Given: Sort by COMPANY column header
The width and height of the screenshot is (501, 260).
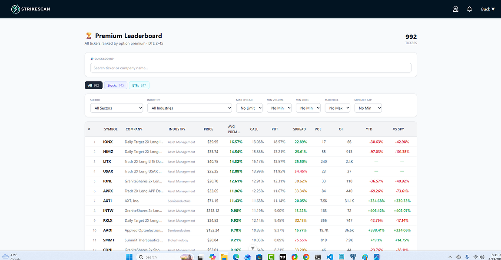Looking at the screenshot, I should point(134,130).
